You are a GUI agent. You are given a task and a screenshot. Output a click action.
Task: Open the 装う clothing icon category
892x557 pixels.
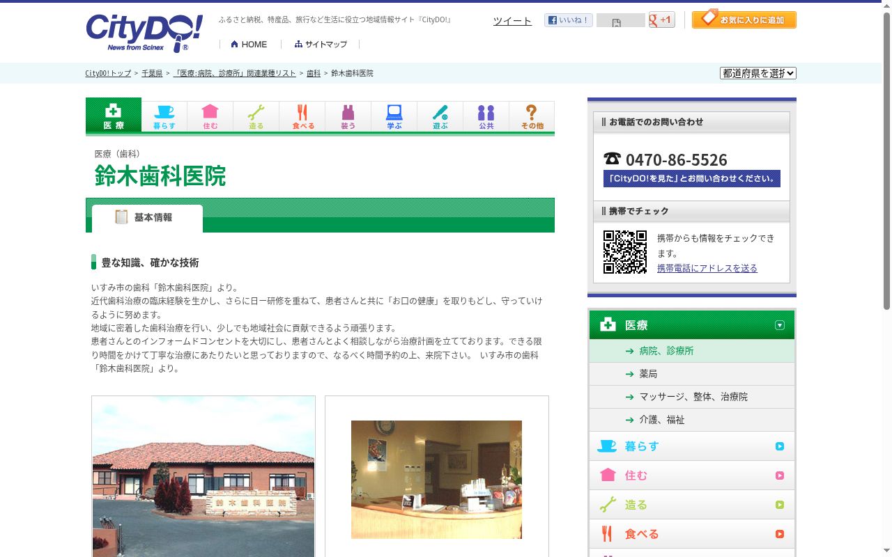pos(348,116)
